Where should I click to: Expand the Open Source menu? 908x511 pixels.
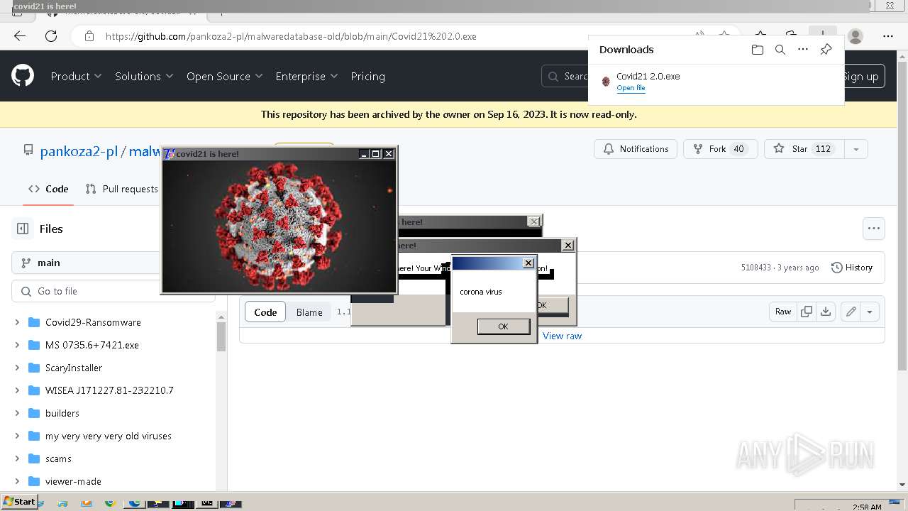224,76
